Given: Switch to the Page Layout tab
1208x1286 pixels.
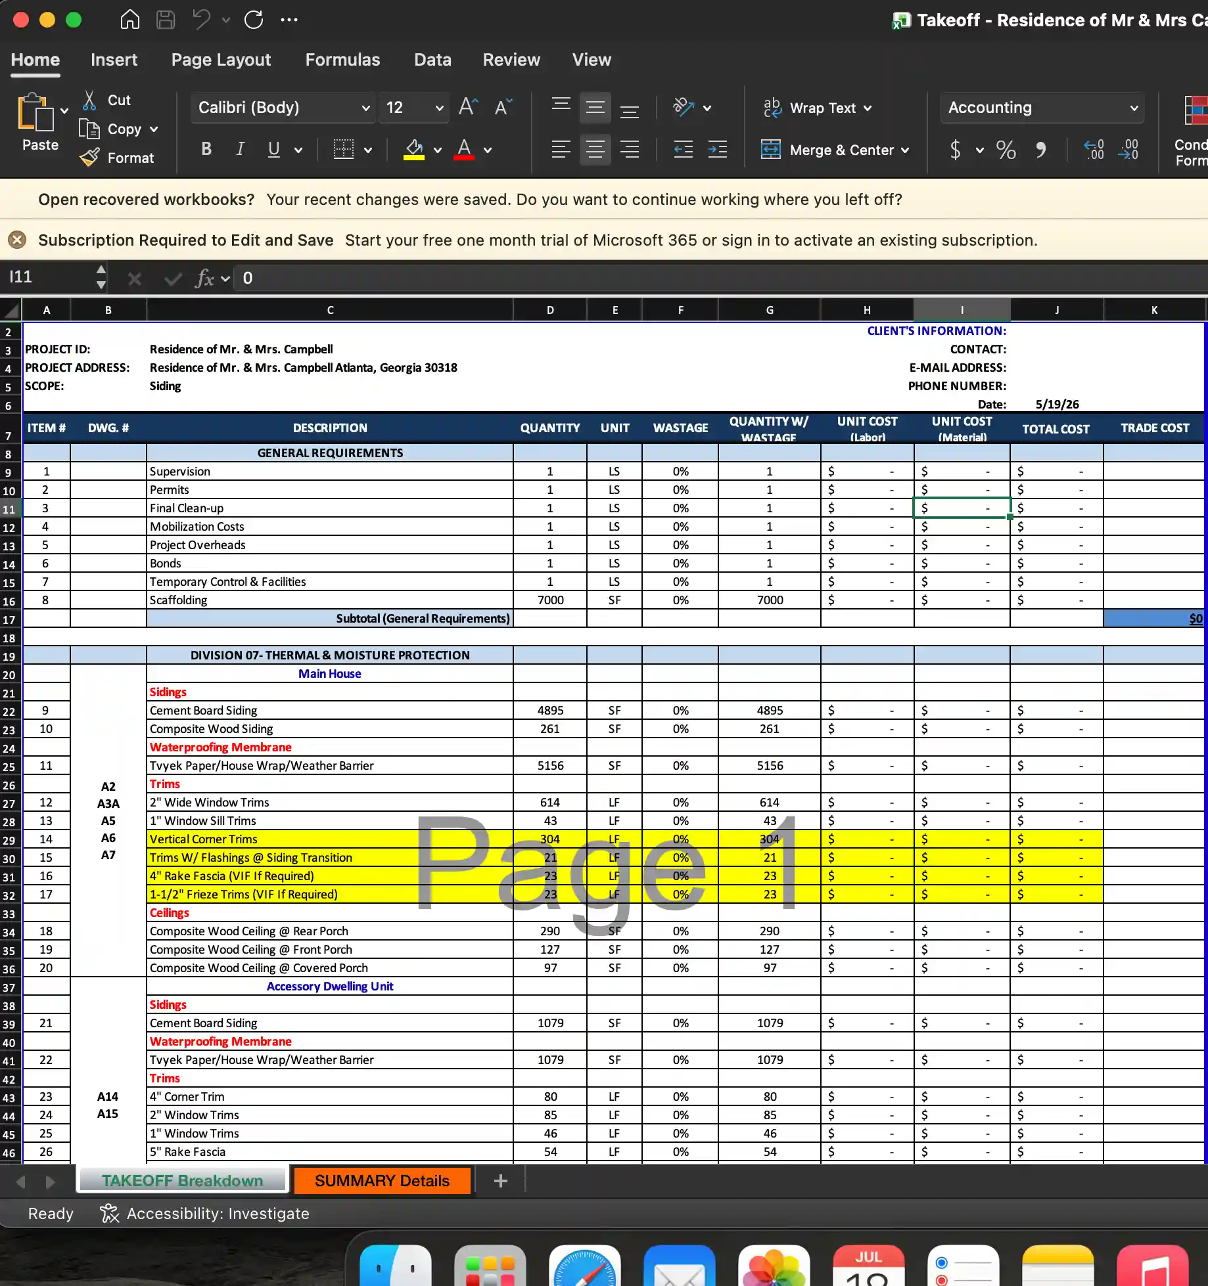Looking at the screenshot, I should 221,60.
